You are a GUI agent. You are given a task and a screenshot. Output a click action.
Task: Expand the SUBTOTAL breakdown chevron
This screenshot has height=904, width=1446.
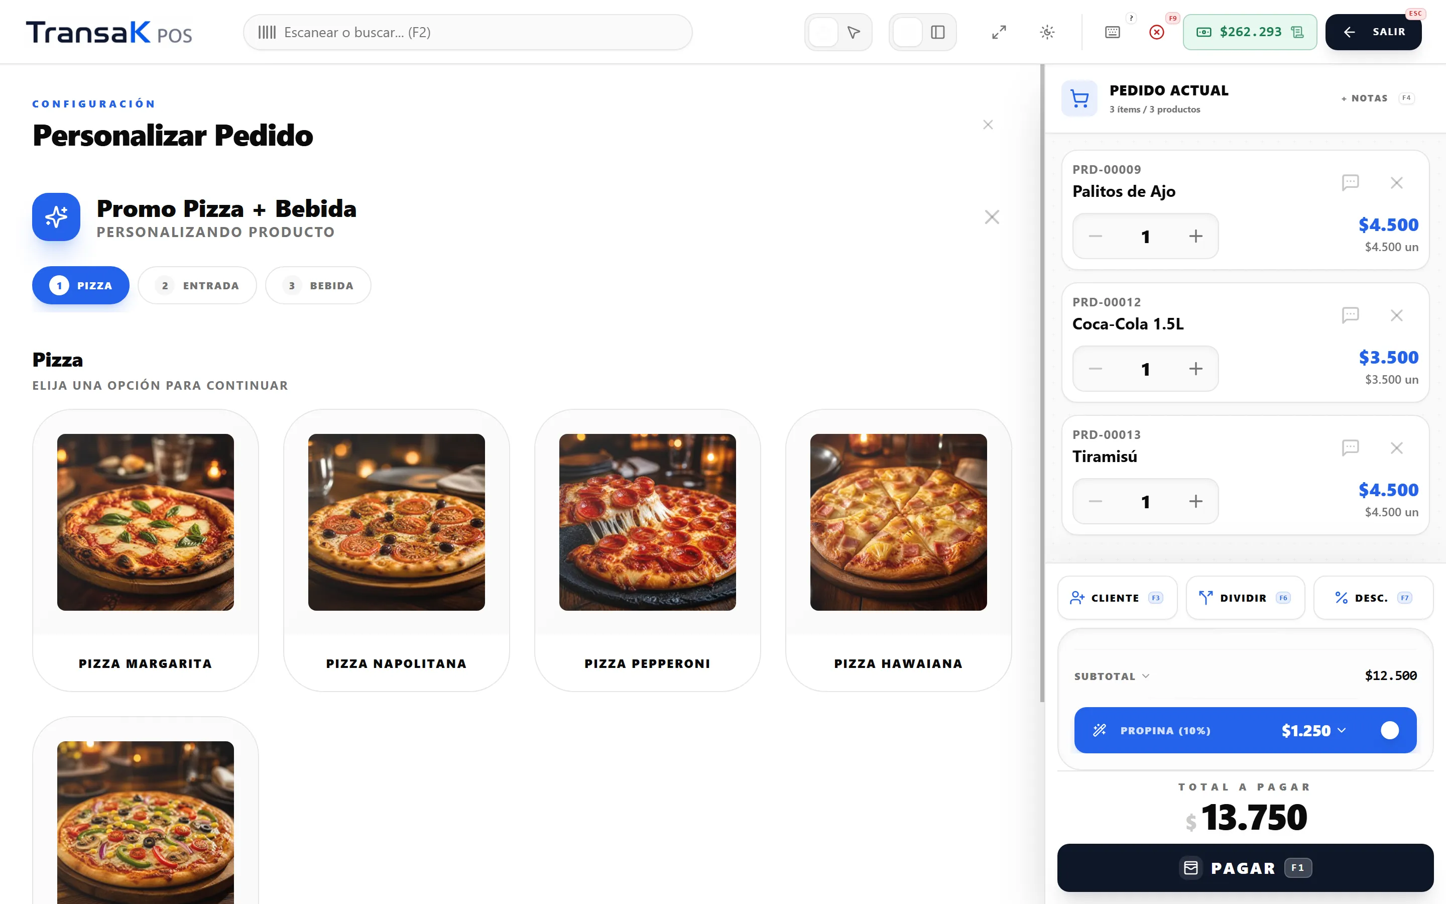click(x=1146, y=676)
